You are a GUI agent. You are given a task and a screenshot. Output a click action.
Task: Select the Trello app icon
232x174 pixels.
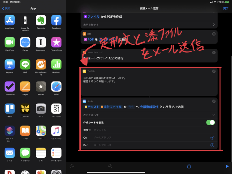10,108
